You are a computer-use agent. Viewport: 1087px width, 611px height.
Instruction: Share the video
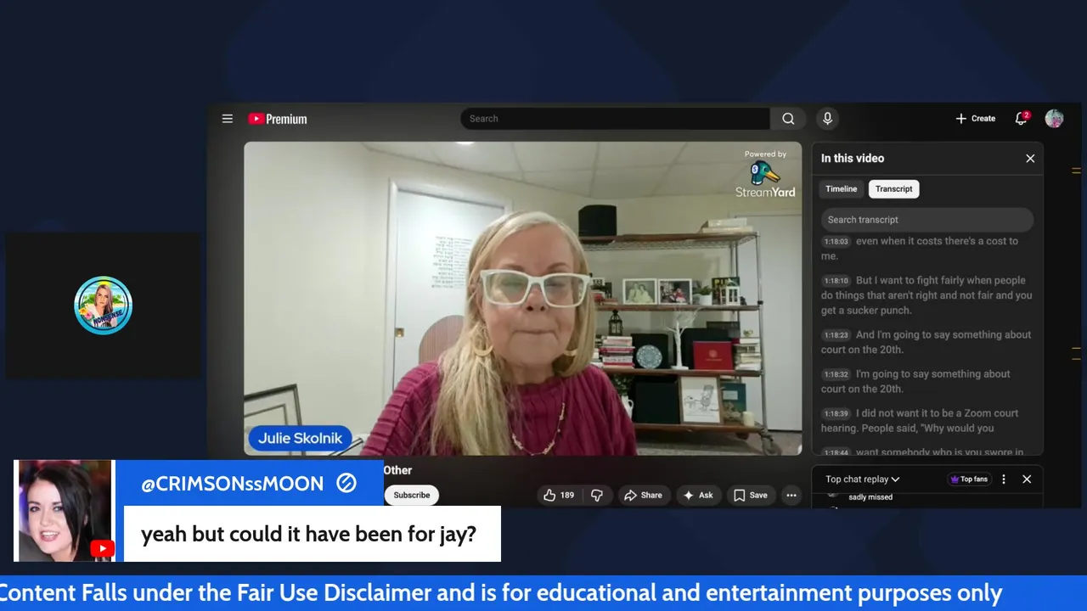(x=643, y=496)
